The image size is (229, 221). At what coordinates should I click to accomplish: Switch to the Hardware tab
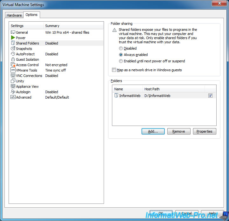[14, 15]
